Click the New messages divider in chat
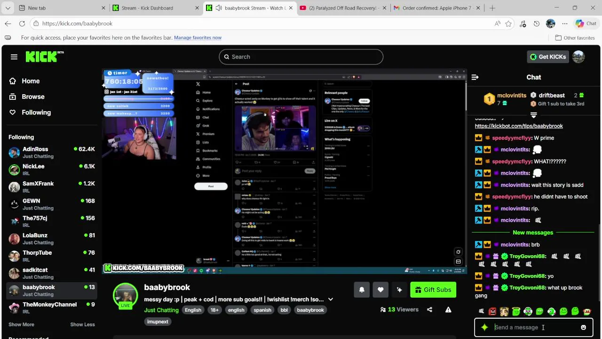The height and width of the screenshot is (339, 602). 533,233
